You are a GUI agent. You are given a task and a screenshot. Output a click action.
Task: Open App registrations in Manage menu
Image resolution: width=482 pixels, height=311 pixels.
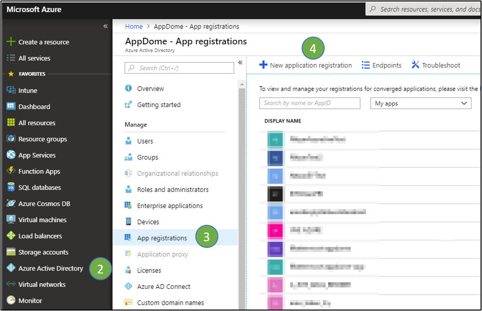[x=162, y=238]
